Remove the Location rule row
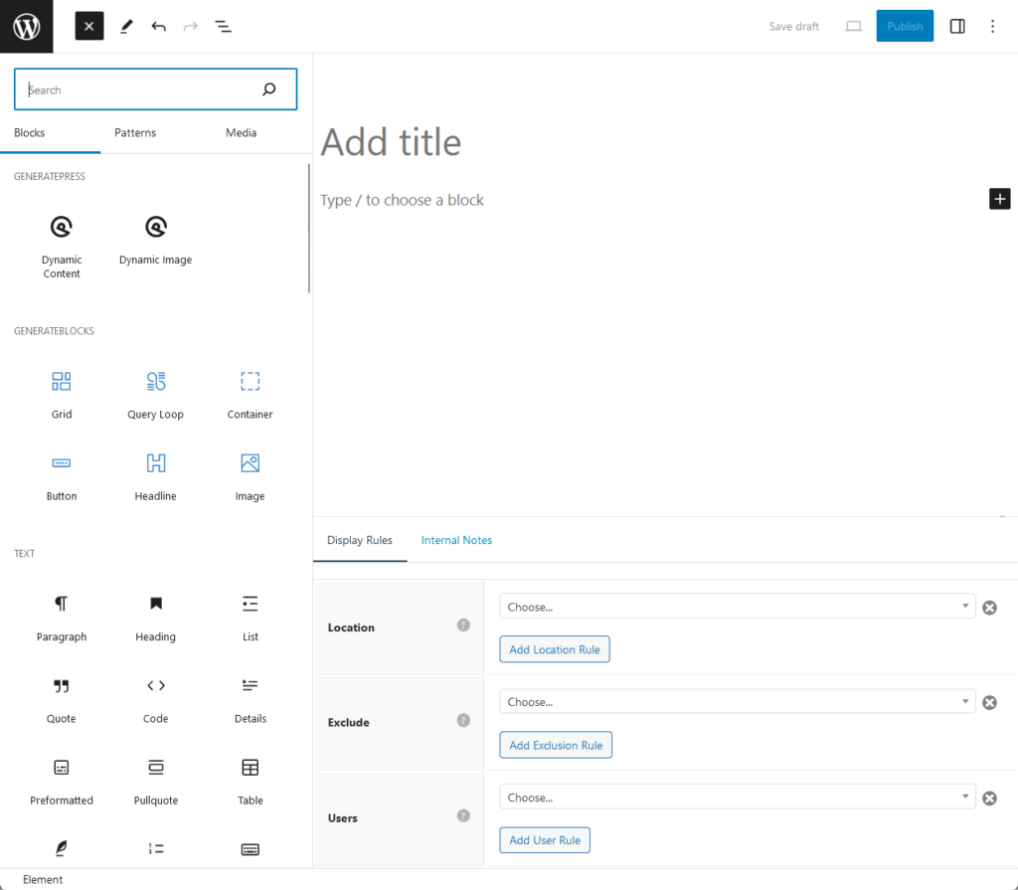1018x890 pixels. point(989,608)
